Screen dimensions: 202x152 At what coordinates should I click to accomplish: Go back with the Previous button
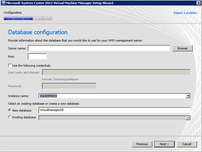[x=142, y=144]
